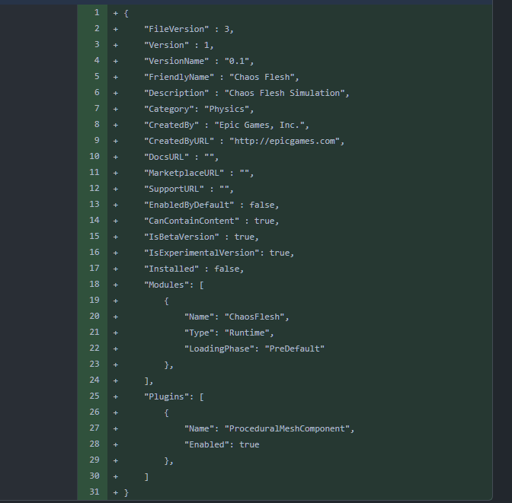Click the plus marker on line 16
Screen dimensions: 512x503
tap(116, 253)
